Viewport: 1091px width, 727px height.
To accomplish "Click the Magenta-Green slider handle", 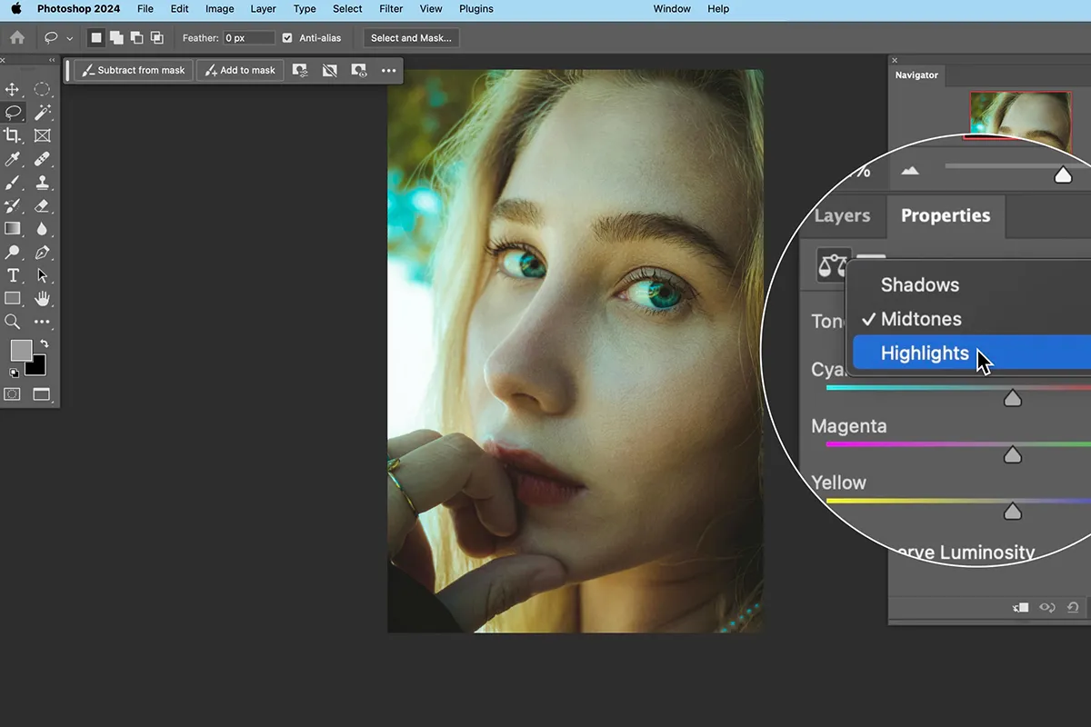I will tap(1012, 454).
